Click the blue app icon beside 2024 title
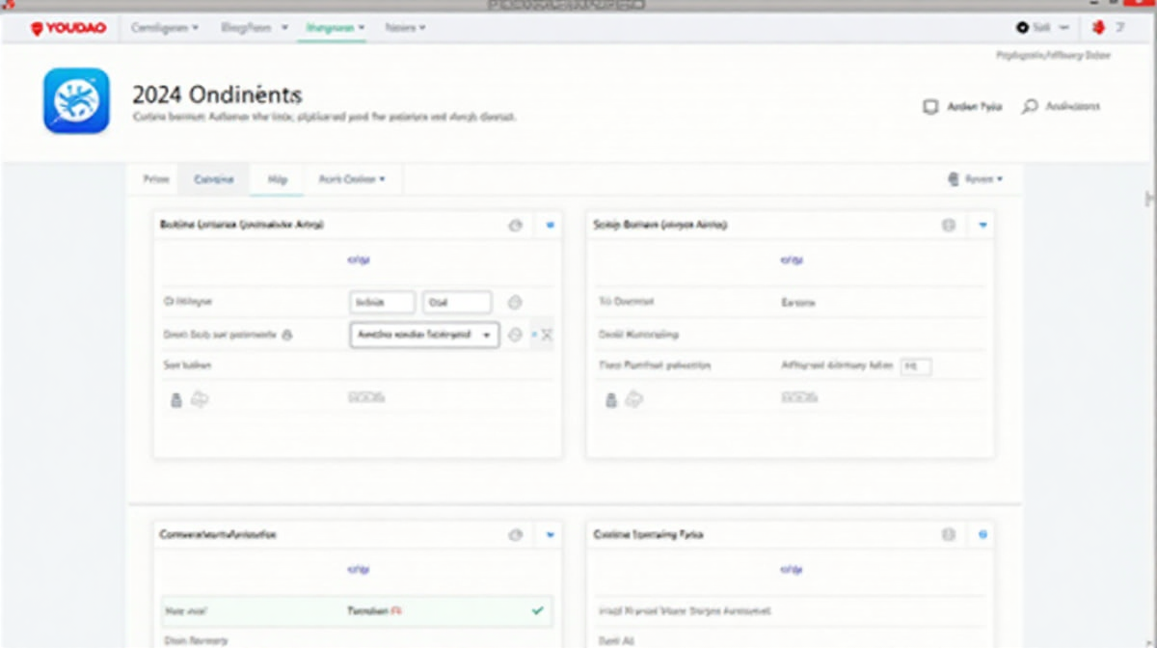1157x648 pixels. click(x=76, y=100)
